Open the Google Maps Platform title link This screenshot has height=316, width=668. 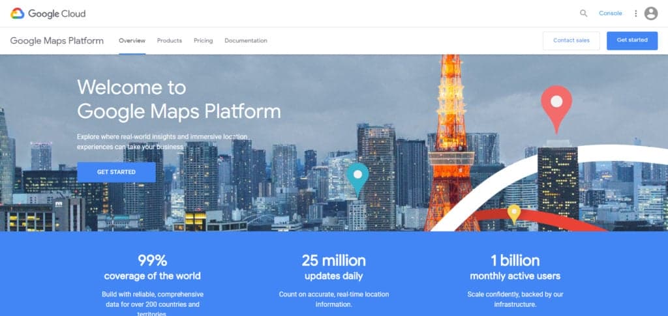click(x=57, y=41)
